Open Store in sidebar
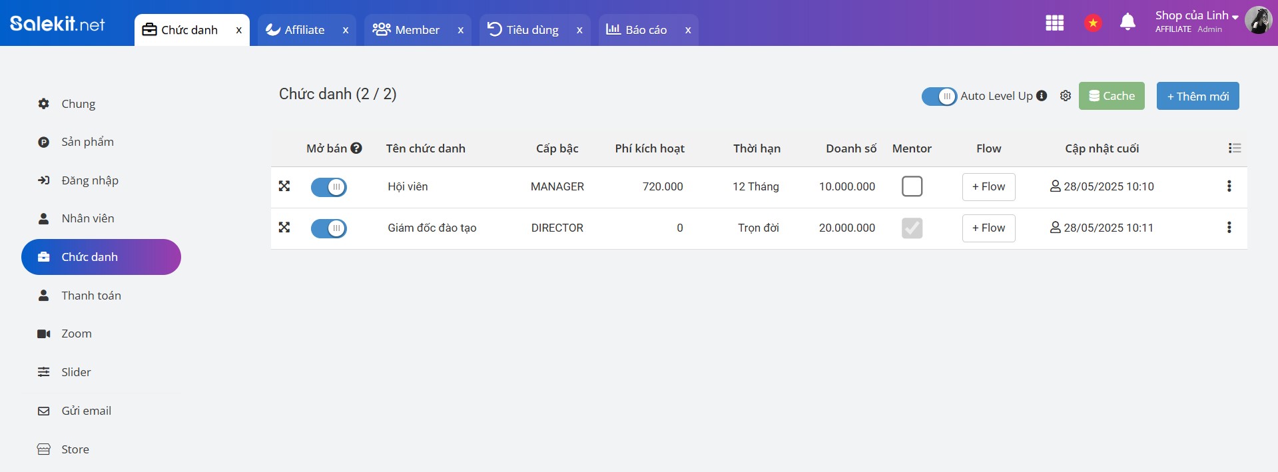Image resolution: width=1278 pixels, height=472 pixels. [101, 449]
